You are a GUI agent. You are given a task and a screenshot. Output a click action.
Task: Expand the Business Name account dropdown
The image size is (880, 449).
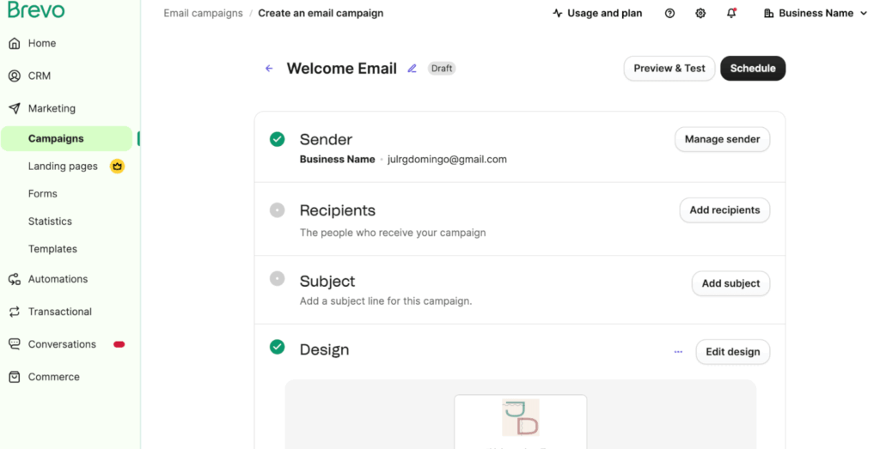click(816, 13)
